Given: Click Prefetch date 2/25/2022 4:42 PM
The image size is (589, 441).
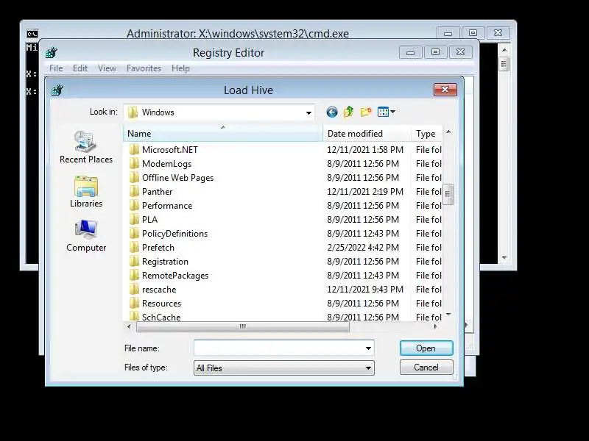Looking at the screenshot, I should (x=363, y=248).
